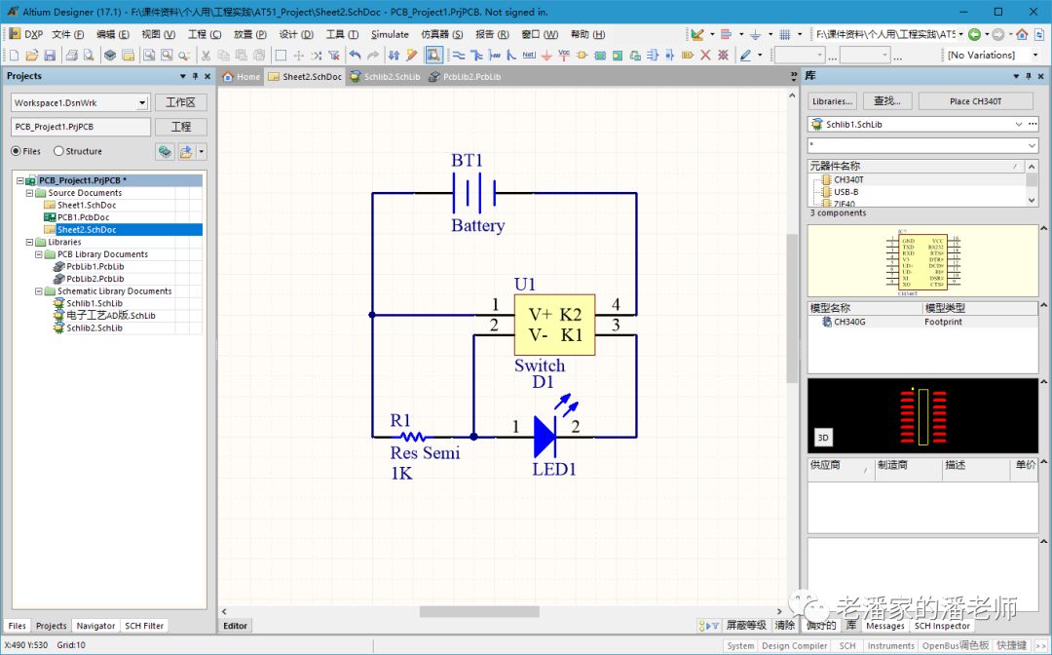
Task: Open the Simulate menu
Action: coord(390,34)
